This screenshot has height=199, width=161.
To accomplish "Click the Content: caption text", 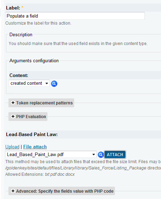I will [x=19, y=75].
